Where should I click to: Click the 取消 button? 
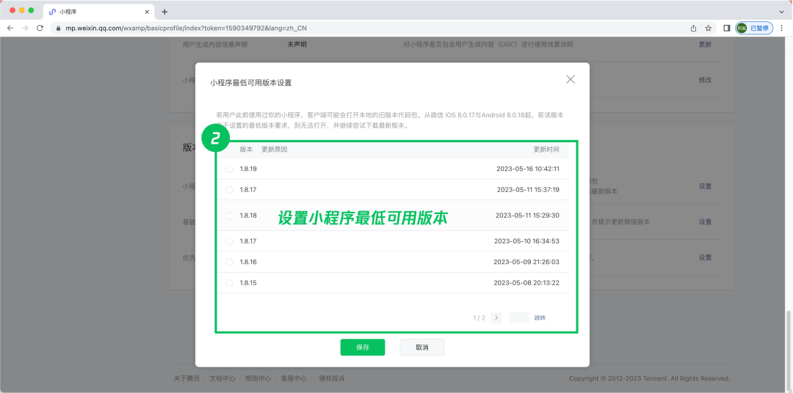coord(421,348)
